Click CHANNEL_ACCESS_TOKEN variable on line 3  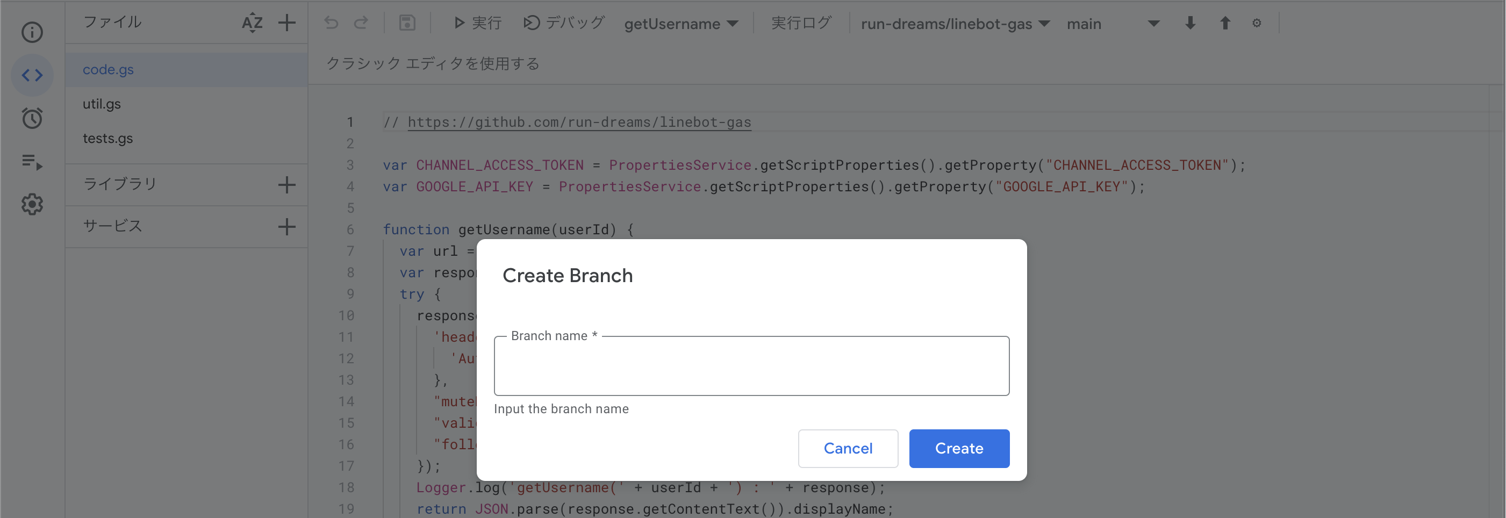500,166
